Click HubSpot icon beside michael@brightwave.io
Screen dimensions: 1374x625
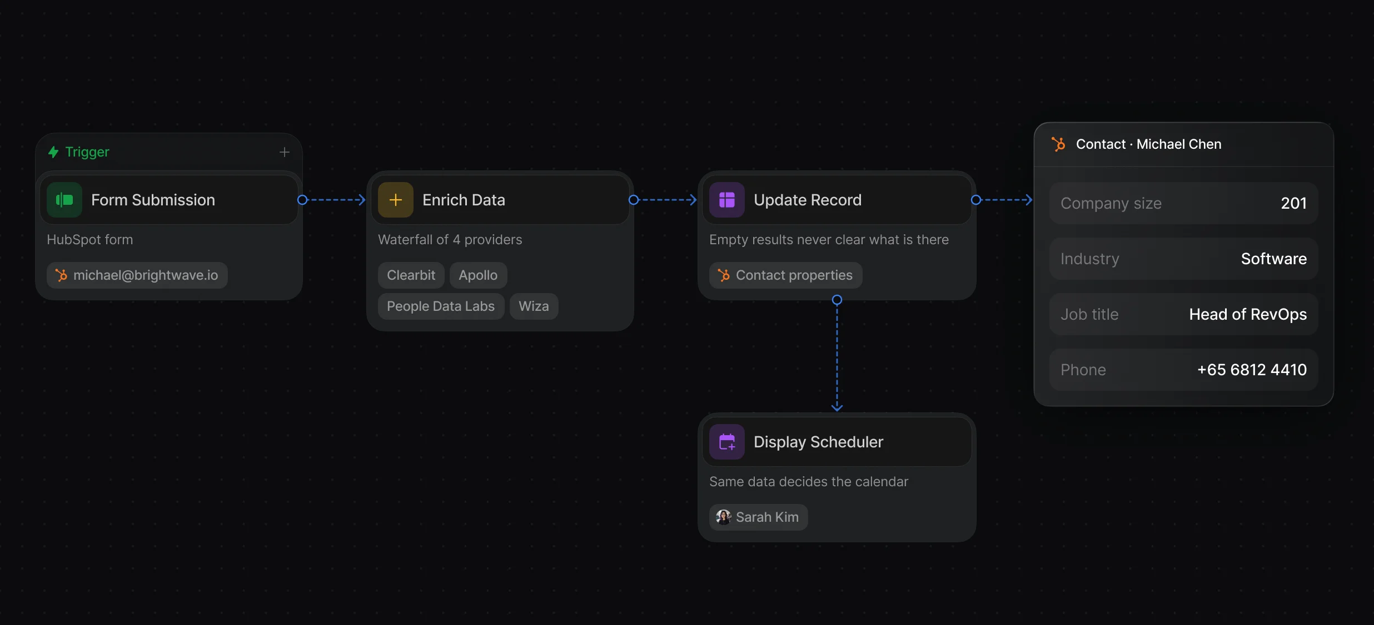point(61,275)
